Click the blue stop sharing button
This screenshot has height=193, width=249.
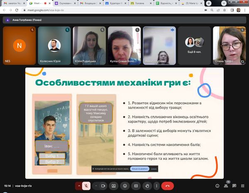tap(137, 169)
